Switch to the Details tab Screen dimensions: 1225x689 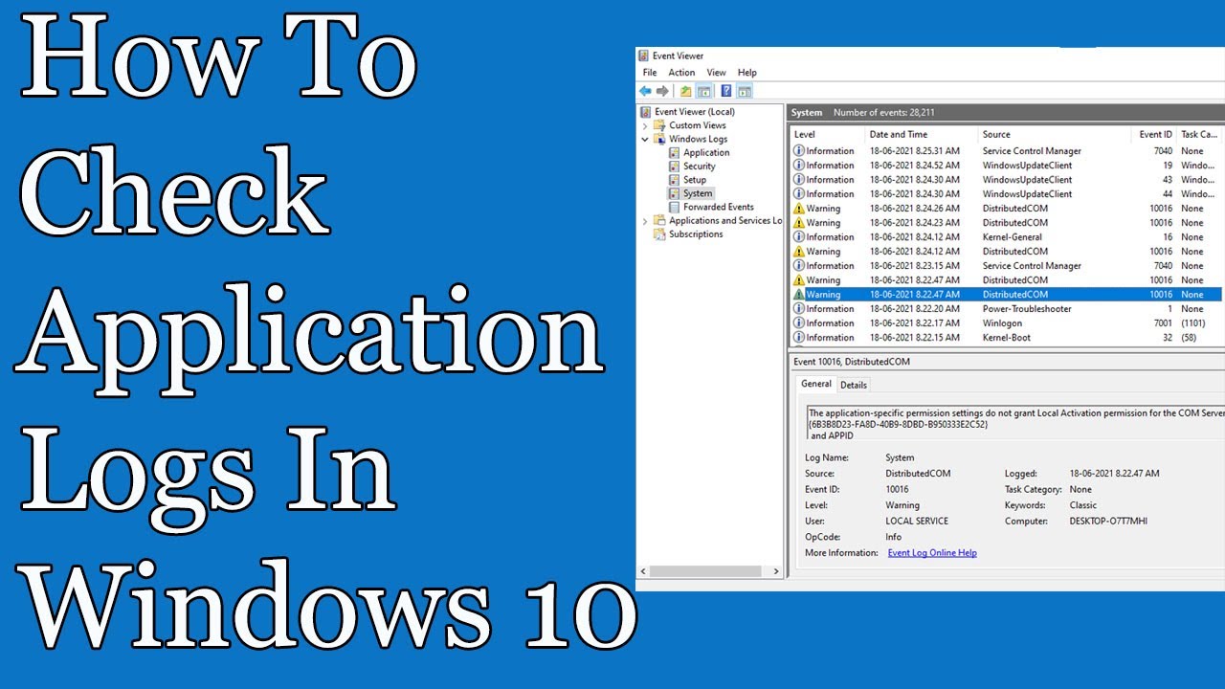[854, 385]
